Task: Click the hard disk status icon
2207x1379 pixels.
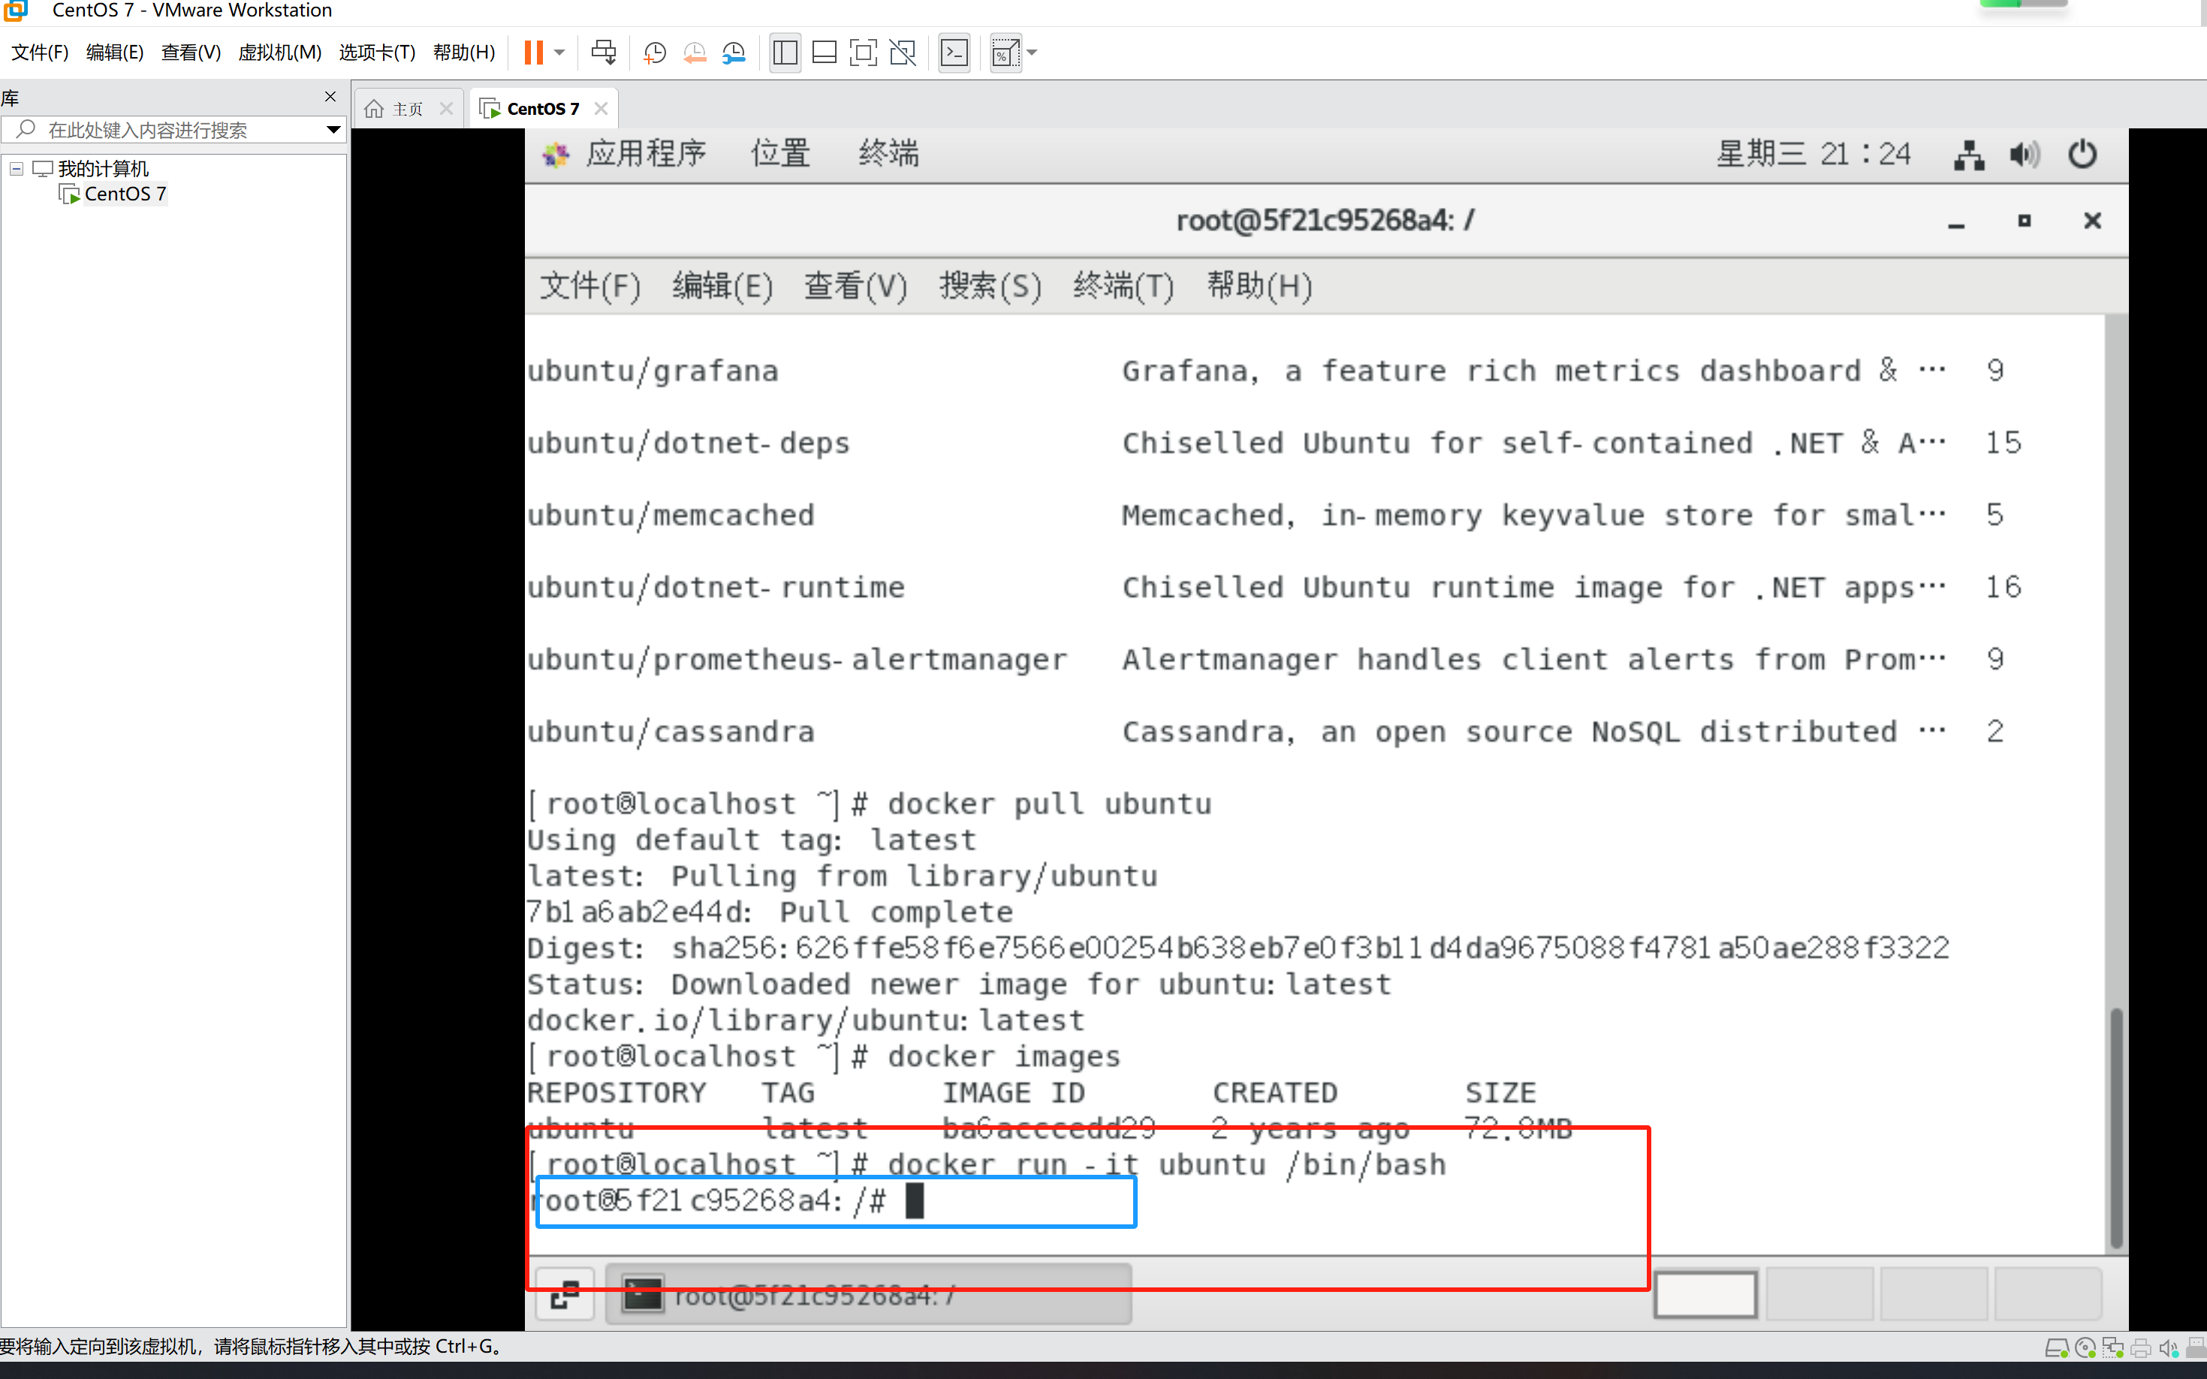Action: pyautogui.click(x=2057, y=1348)
